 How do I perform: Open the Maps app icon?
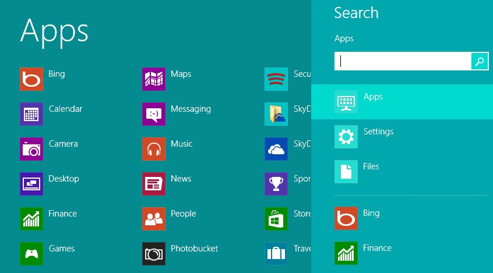tap(154, 79)
